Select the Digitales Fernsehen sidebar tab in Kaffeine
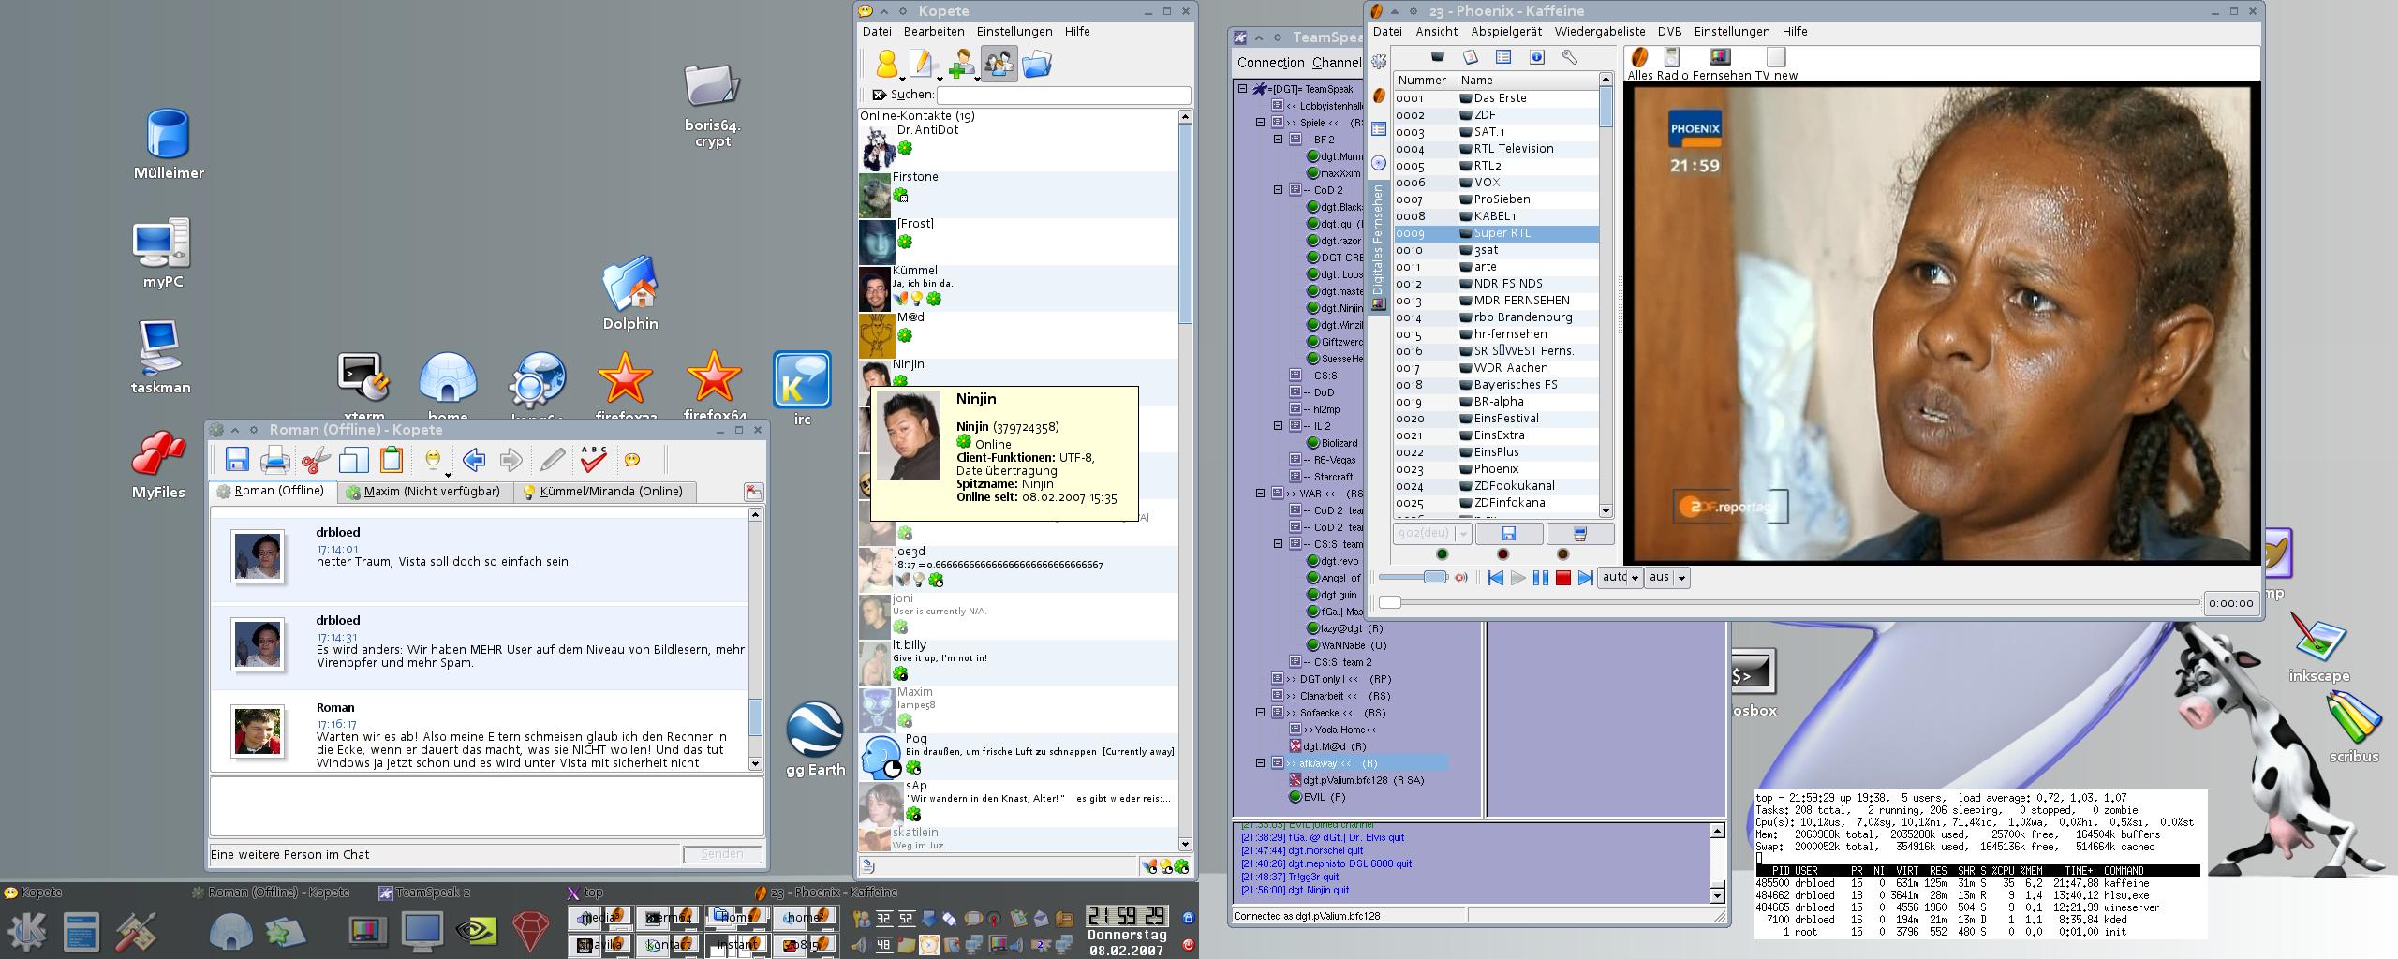Image resolution: width=2398 pixels, height=959 pixels. pos(1379,247)
